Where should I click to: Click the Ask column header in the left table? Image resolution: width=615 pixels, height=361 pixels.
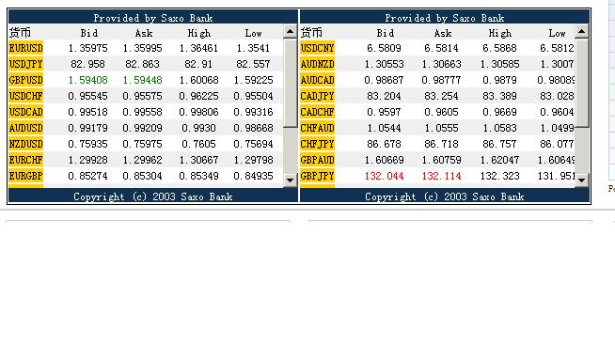click(x=144, y=33)
